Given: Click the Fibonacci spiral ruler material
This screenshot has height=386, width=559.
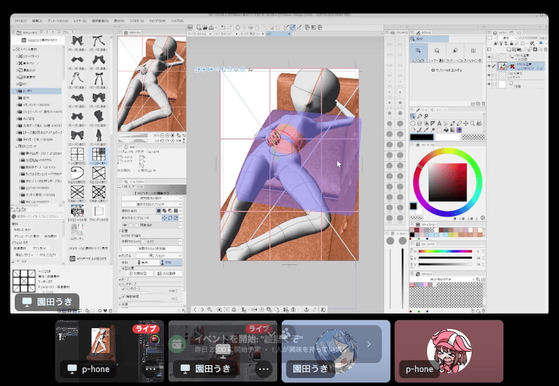Looking at the screenshot, I should pos(78,173).
